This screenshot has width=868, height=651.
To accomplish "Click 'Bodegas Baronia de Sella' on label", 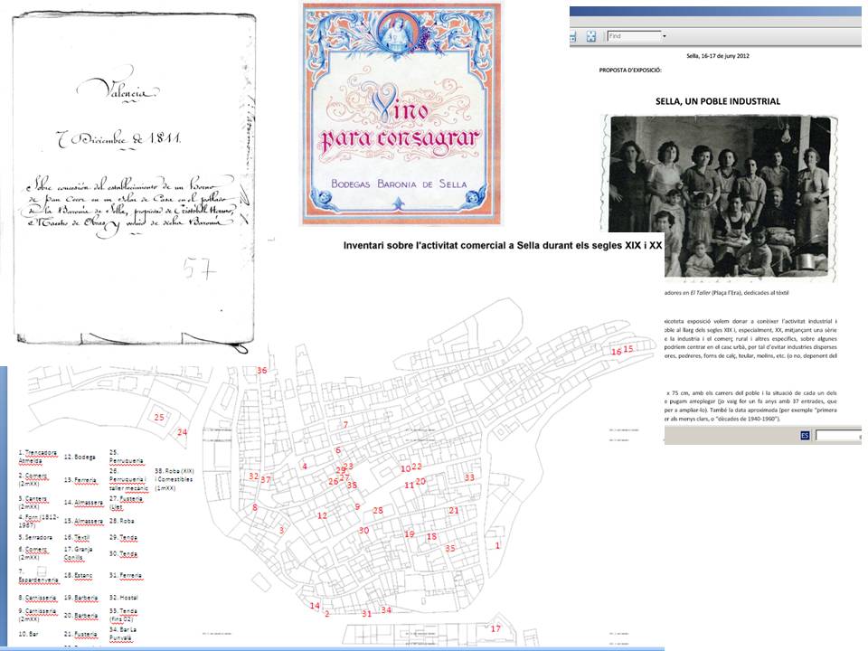I will coord(399,184).
